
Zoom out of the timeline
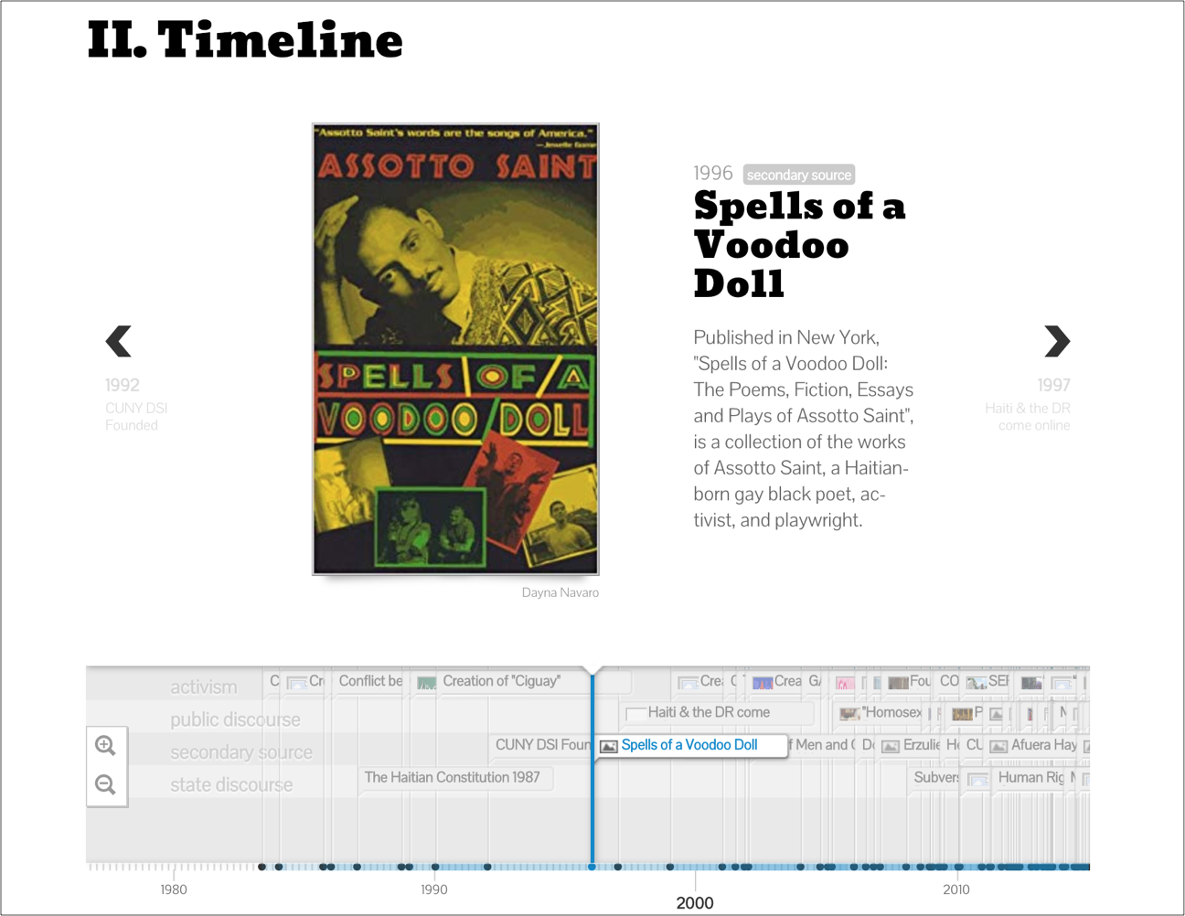click(106, 785)
